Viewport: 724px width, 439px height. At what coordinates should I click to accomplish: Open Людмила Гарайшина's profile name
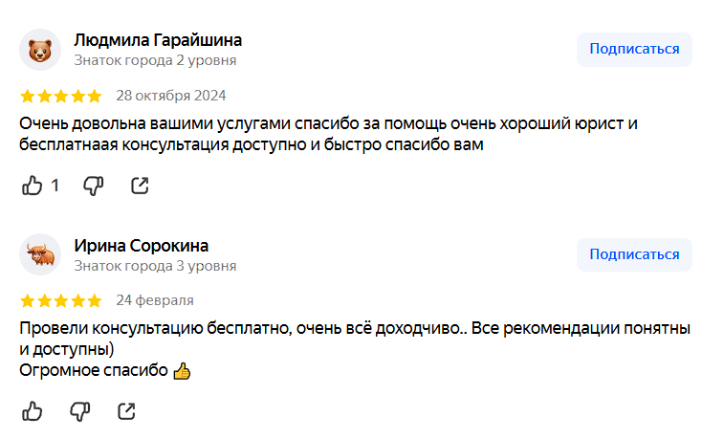point(158,40)
